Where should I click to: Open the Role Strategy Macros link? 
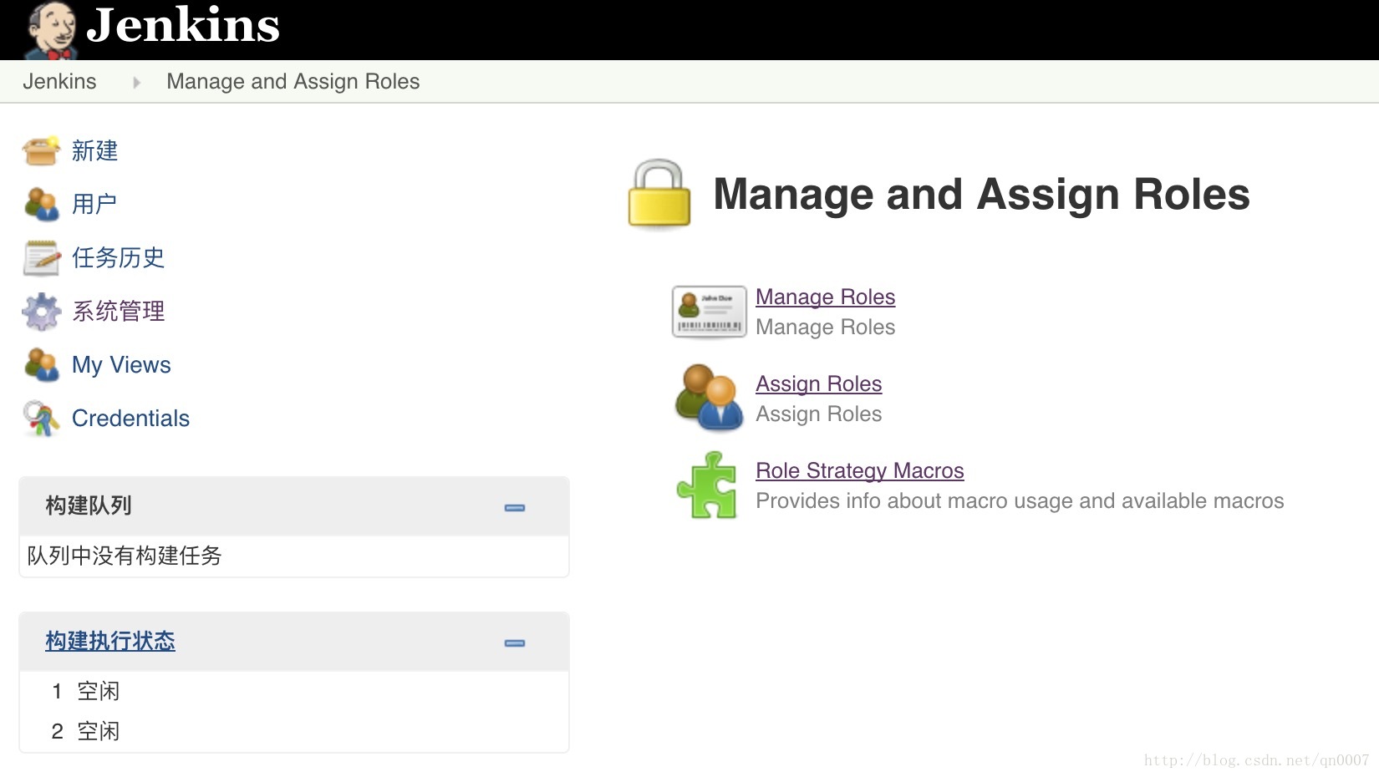coord(859,470)
